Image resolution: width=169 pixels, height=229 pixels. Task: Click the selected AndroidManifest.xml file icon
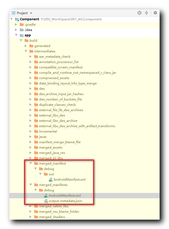point(46,196)
